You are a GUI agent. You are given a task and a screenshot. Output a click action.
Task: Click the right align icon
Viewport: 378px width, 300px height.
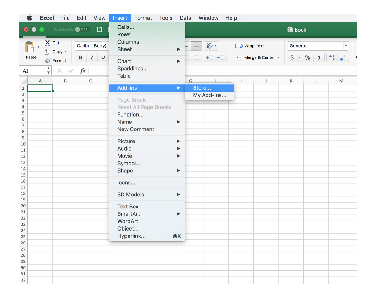point(196,58)
